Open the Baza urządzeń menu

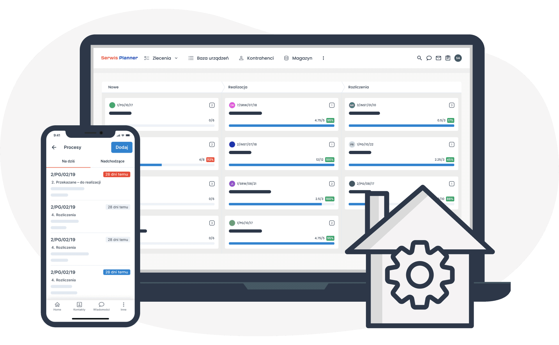(208, 58)
